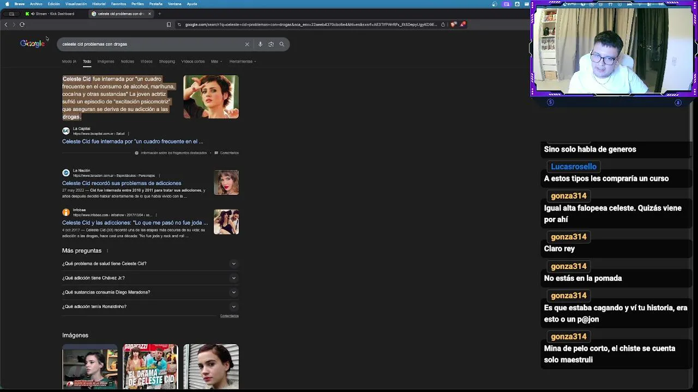Open the Infobae result thumbnail

pyautogui.click(x=226, y=222)
